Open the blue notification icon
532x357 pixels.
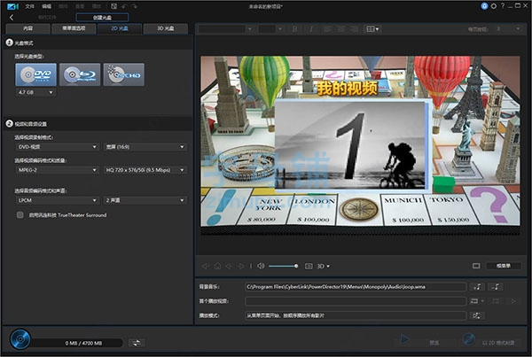click(484, 6)
